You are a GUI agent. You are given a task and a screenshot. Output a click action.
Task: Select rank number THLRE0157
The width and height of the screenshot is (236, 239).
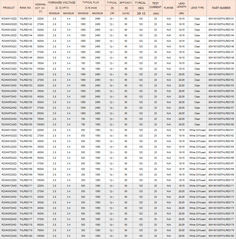[x=26, y=108]
